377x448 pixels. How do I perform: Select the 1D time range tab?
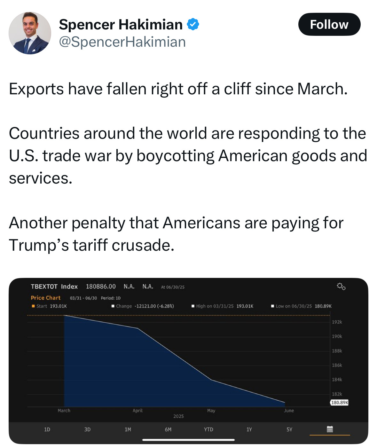[x=47, y=429]
